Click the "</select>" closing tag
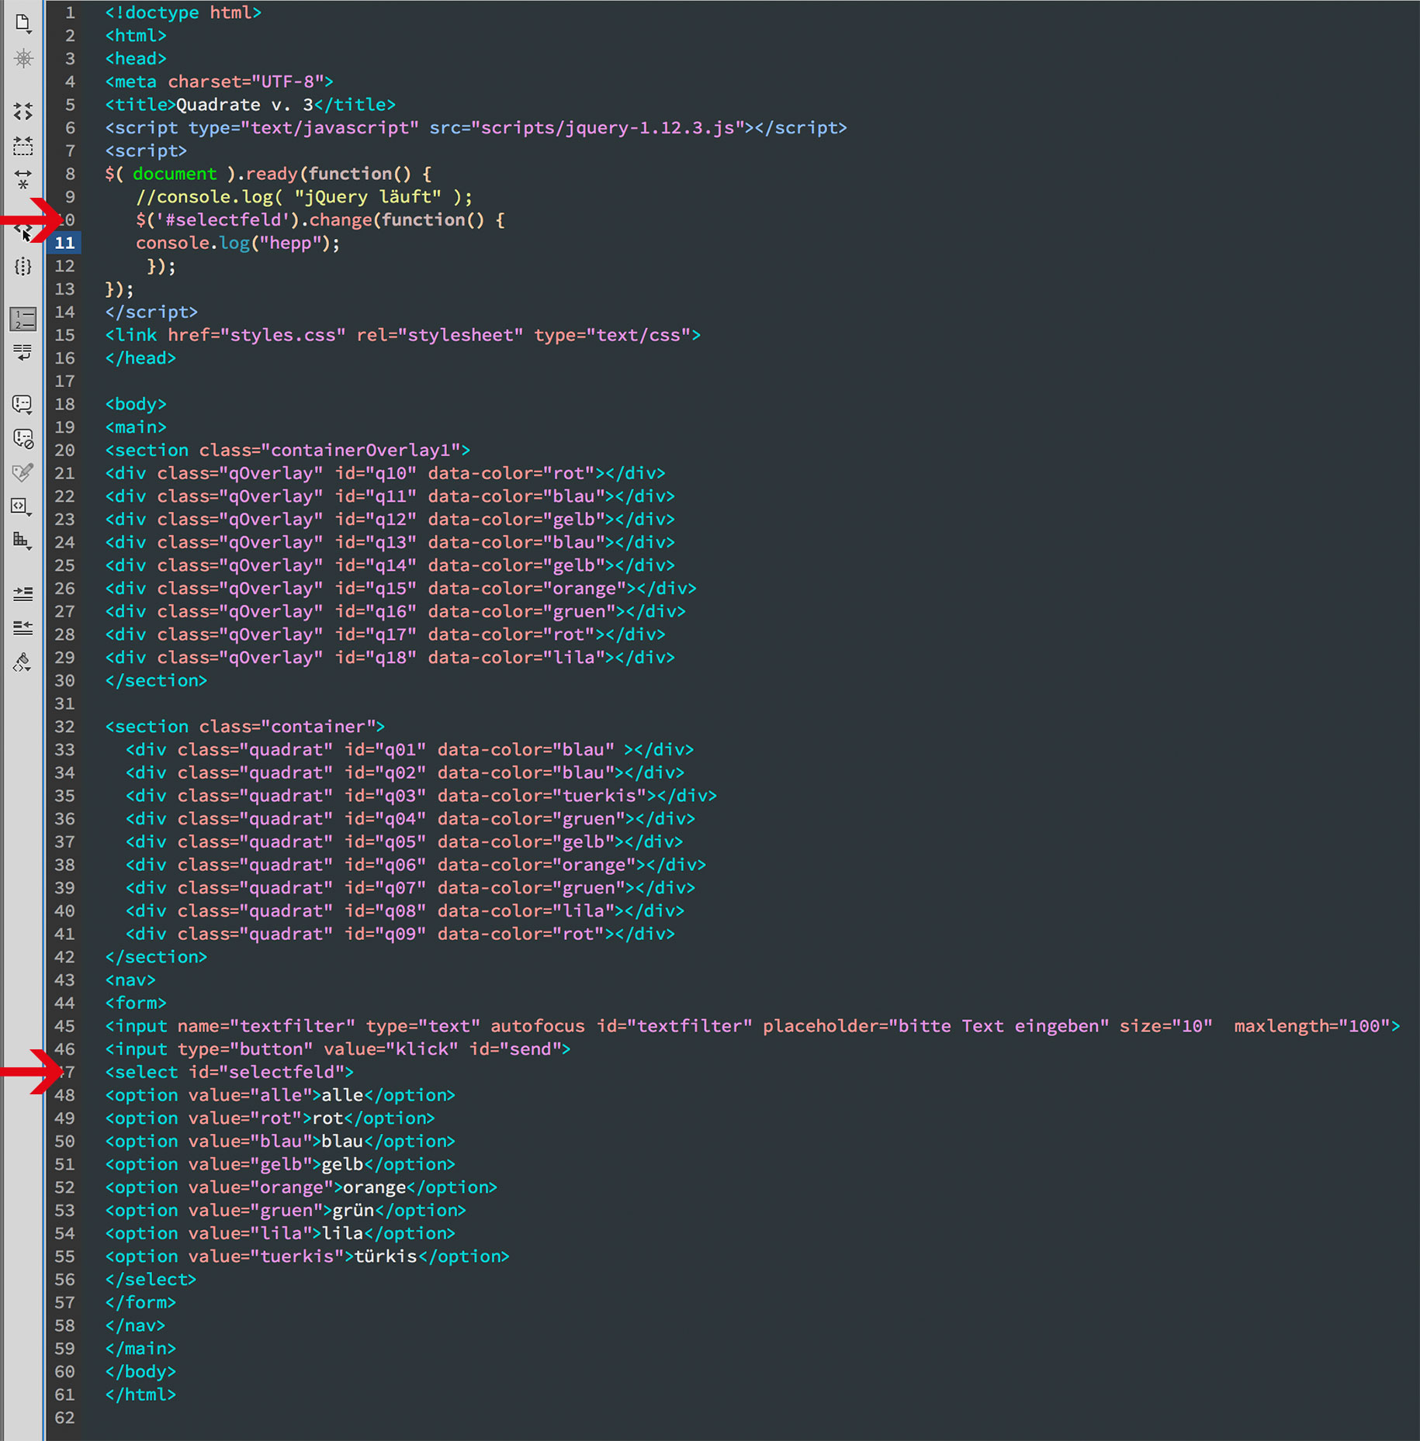Viewport: 1420px width, 1441px height. [x=151, y=1280]
